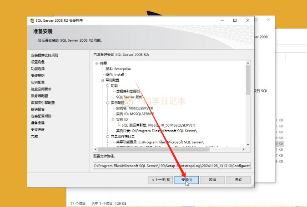Click the SQL Server setup title bar icon

pyautogui.click(x=32, y=20)
